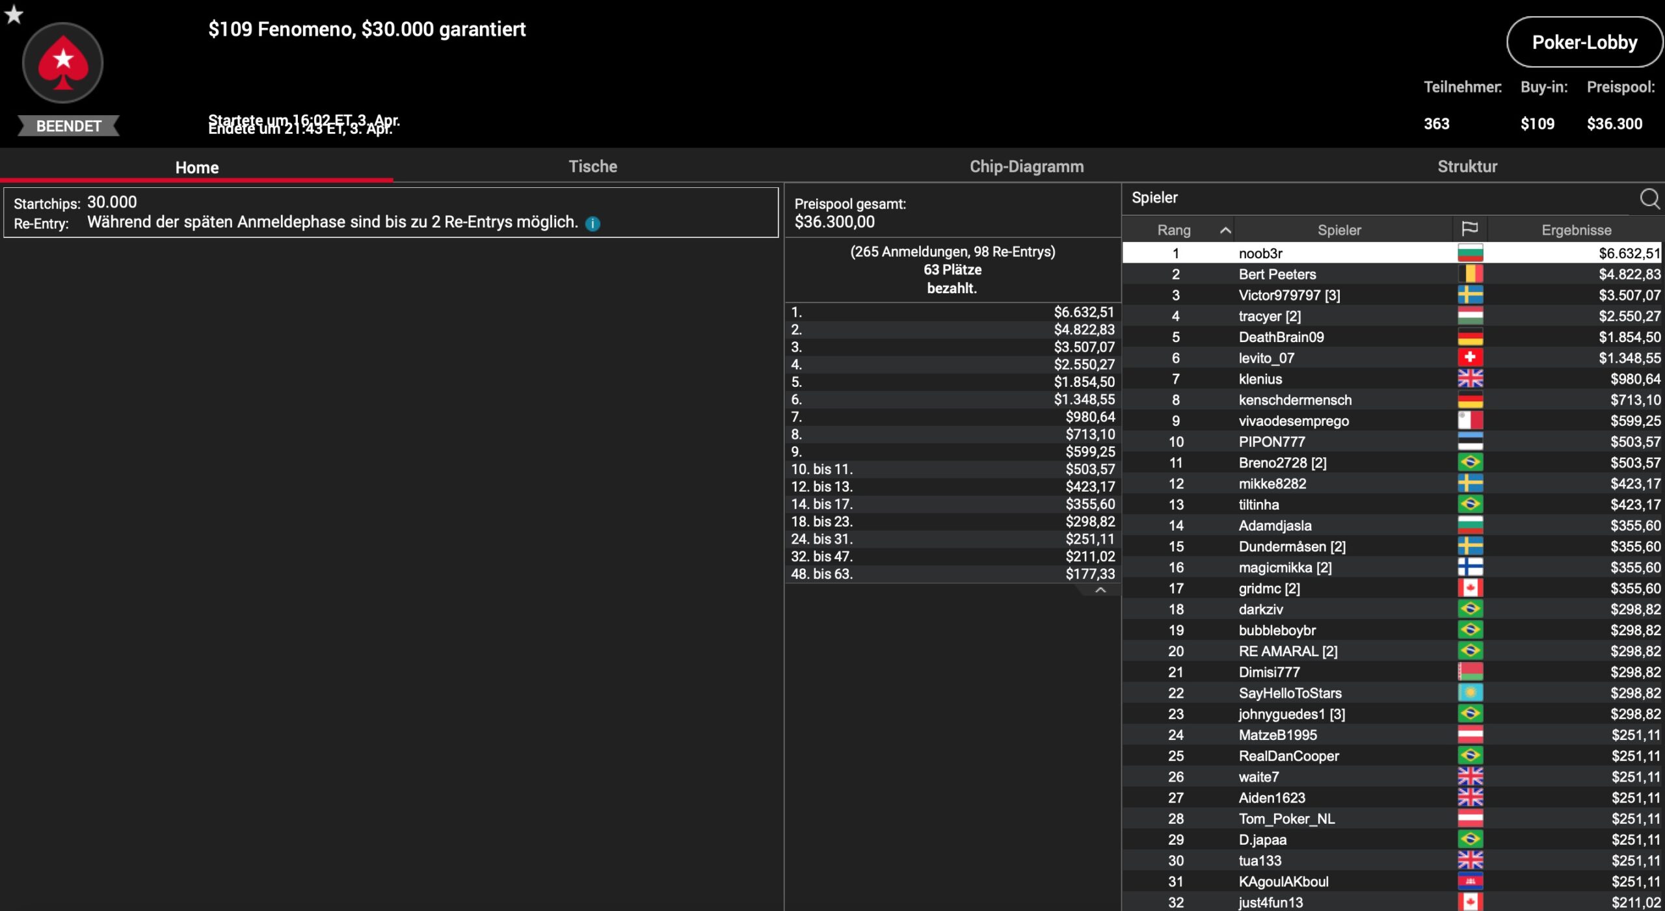This screenshot has width=1665, height=911.
Task: Click Kazakhstan flag beside SayHelloToStars
Action: 1470,693
